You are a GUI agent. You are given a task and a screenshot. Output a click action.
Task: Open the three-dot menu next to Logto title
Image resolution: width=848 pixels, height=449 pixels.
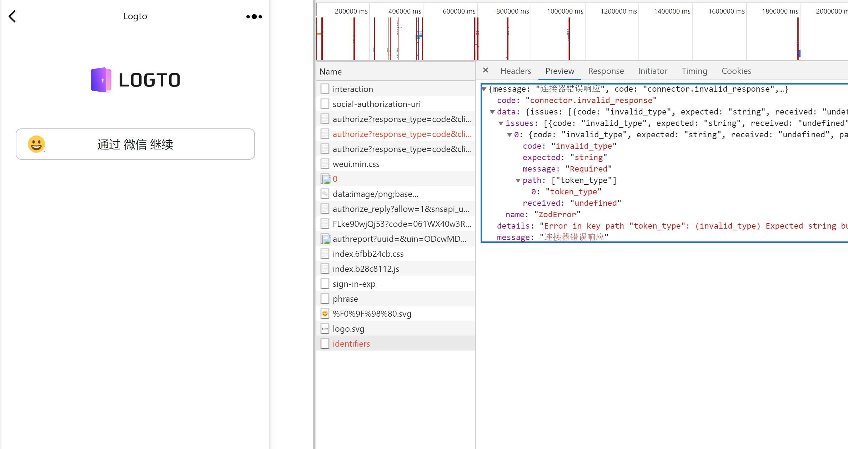pyautogui.click(x=254, y=16)
